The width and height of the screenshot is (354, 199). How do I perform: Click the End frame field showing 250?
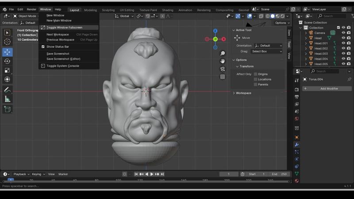(x=280, y=174)
